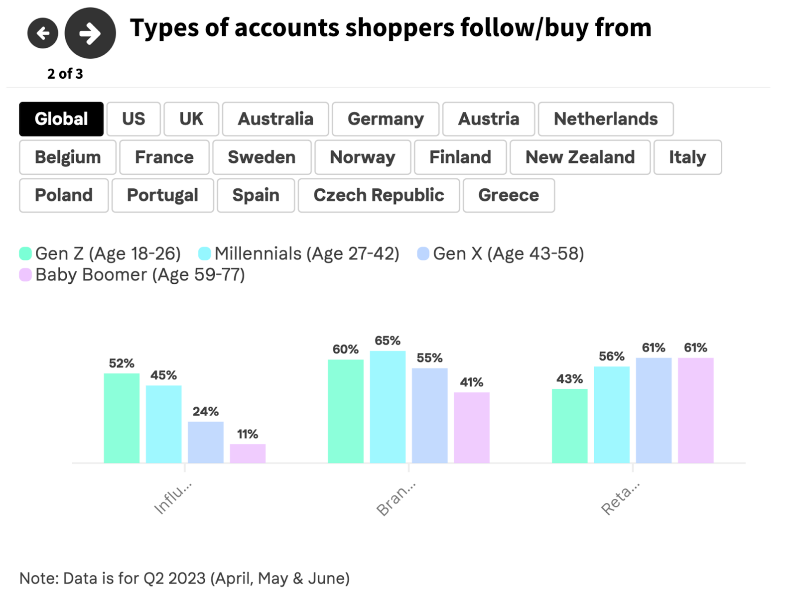
Task: Click the Gen X legend color dot
Action: (x=424, y=253)
